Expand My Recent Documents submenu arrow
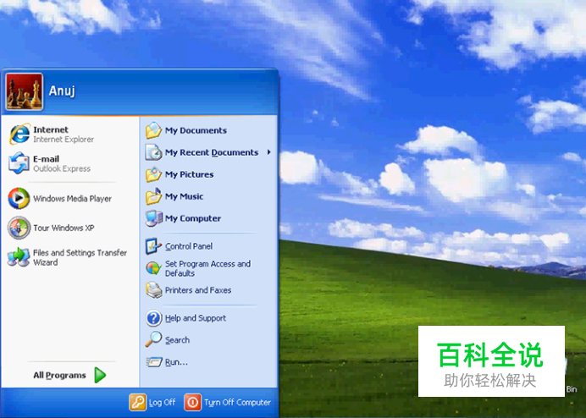 coord(268,152)
